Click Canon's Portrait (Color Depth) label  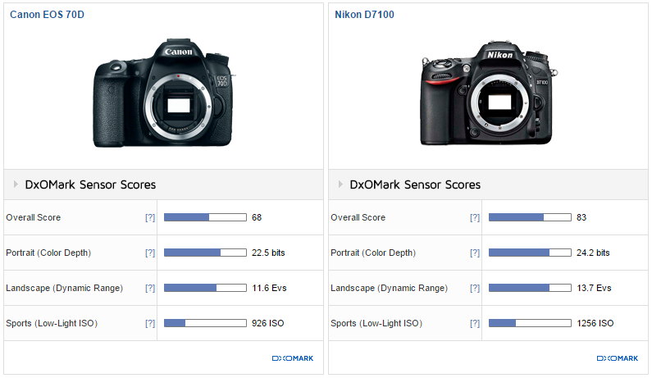pyautogui.click(x=48, y=253)
